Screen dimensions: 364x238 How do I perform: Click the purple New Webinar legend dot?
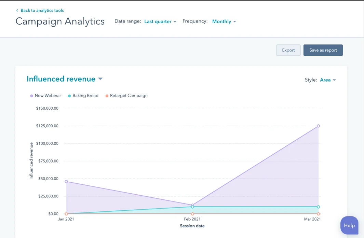[x=31, y=96]
